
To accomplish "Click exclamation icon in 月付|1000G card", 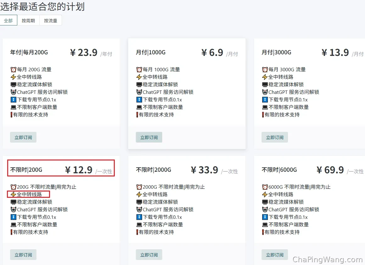I will click(x=137, y=115).
